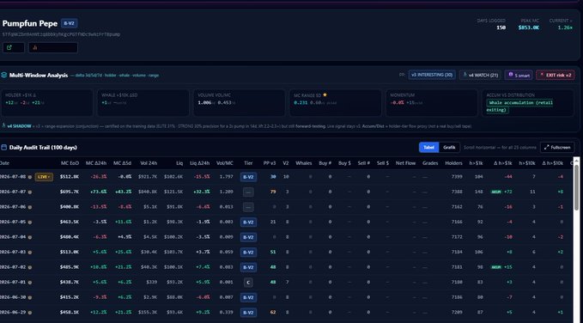Screen dimensions: 583x323
Task: Click the $155.3K Vol 24h cell
Action: coord(148,313)
